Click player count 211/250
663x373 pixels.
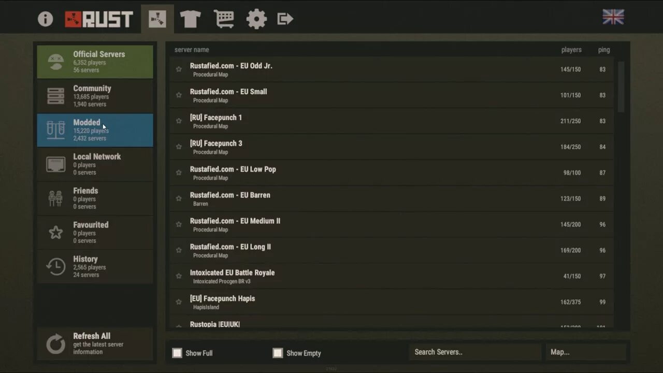point(570,121)
